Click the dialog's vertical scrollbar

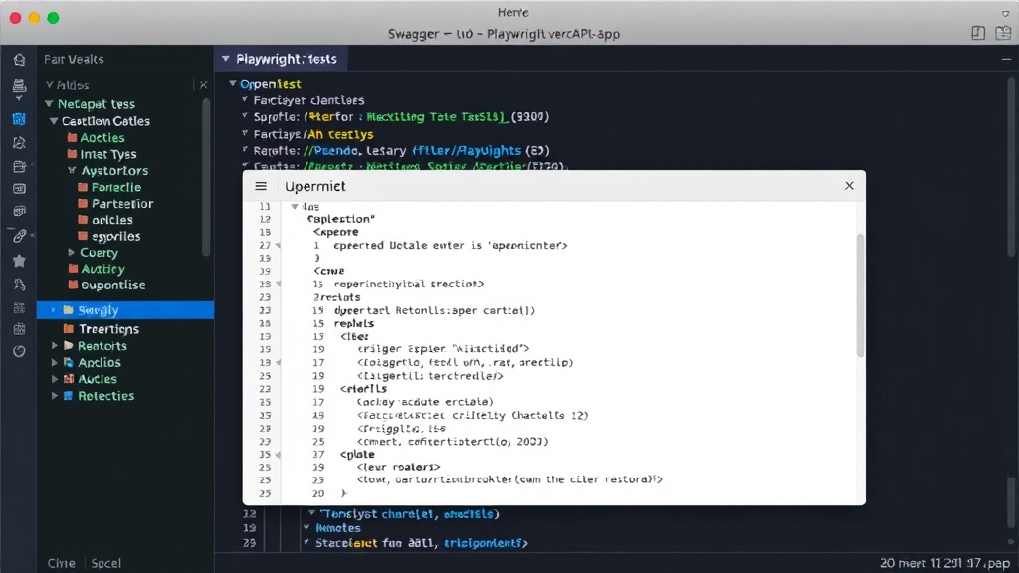tap(860, 295)
